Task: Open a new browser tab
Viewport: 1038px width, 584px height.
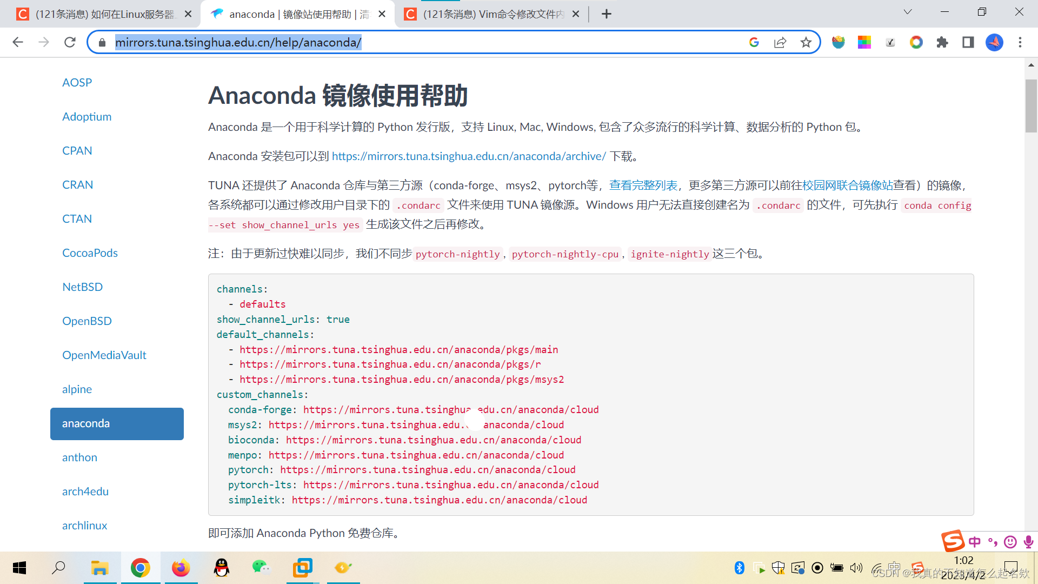Action: coord(607,14)
